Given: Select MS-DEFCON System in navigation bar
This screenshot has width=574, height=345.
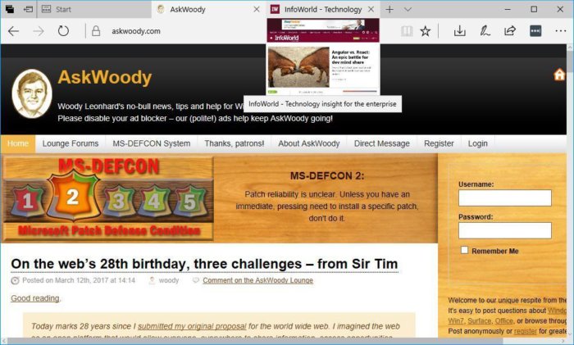Looking at the screenshot, I should (x=151, y=143).
